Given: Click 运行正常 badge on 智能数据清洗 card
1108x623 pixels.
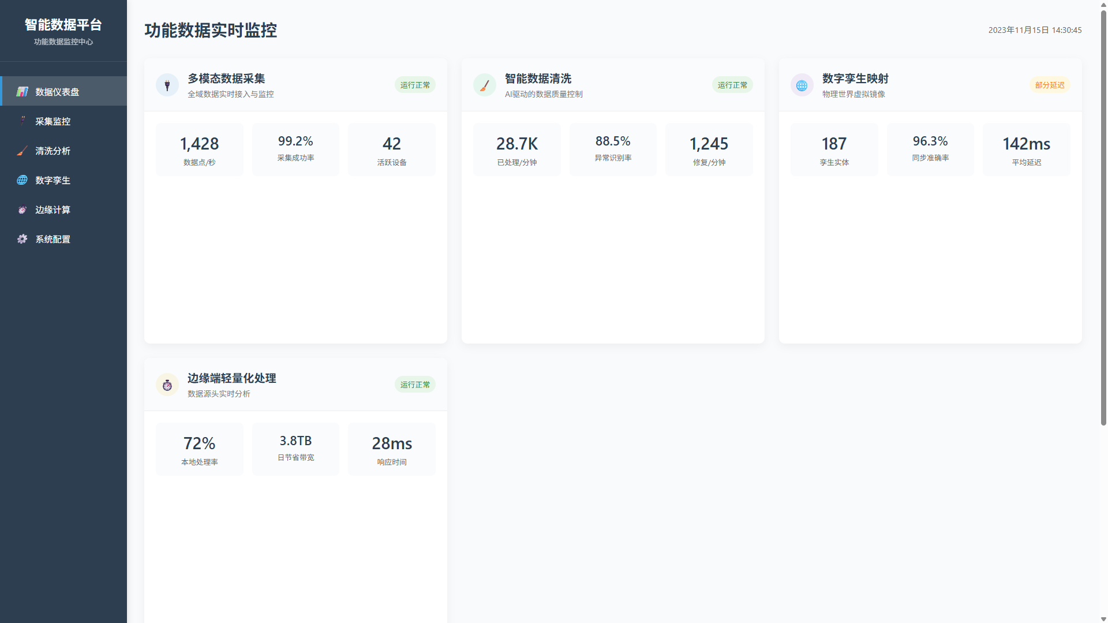Looking at the screenshot, I should tap(732, 85).
